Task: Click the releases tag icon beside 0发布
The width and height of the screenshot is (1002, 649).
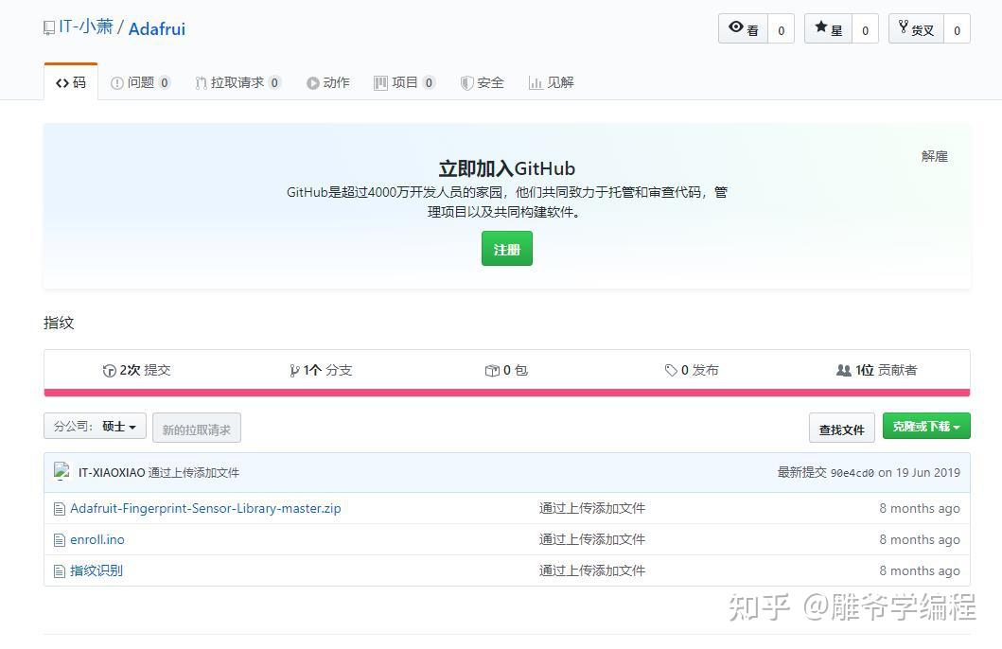Action: [672, 370]
